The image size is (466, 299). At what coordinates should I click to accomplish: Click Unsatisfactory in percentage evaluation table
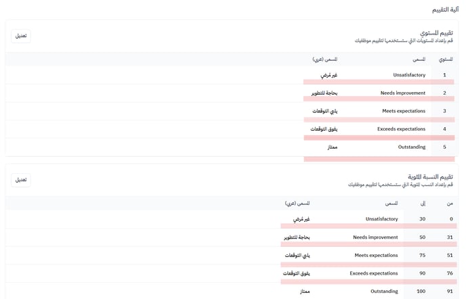tap(381, 219)
